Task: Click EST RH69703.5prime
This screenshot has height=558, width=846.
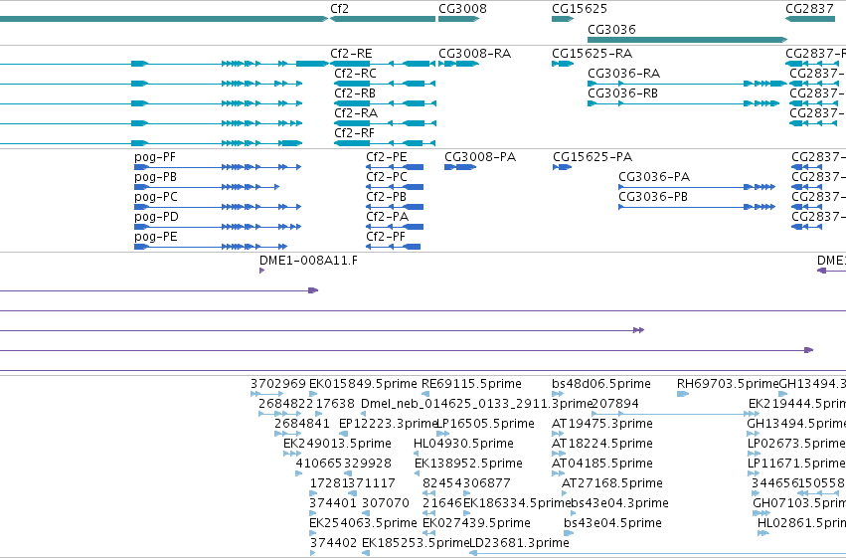Action: [683, 394]
